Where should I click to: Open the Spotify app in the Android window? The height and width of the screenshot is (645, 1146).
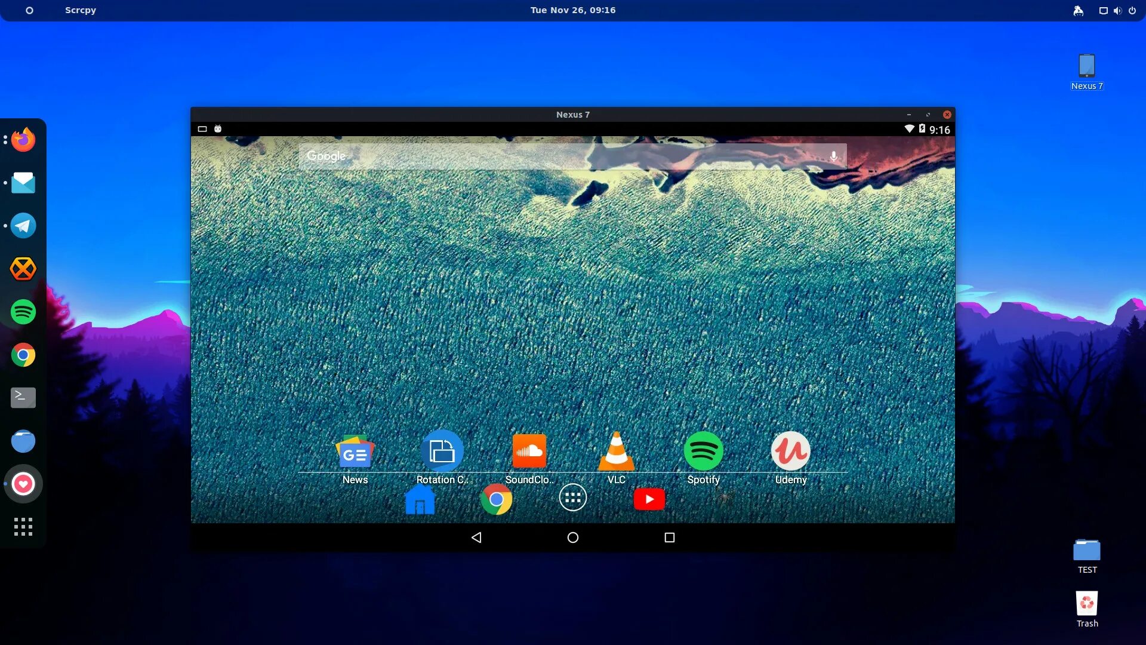click(x=703, y=452)
